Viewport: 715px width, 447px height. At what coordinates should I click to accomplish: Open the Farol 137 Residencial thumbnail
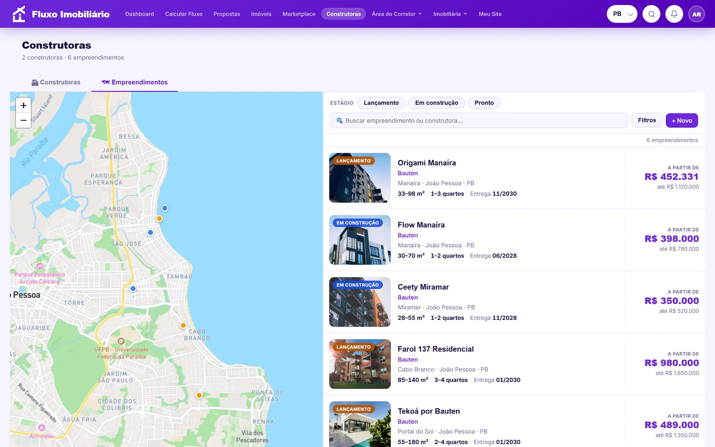(360, 364)
